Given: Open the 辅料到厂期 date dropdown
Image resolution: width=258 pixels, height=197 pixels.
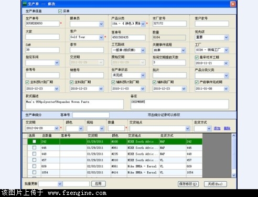Looking at the screenshot, I should click(x=184, y=89).
